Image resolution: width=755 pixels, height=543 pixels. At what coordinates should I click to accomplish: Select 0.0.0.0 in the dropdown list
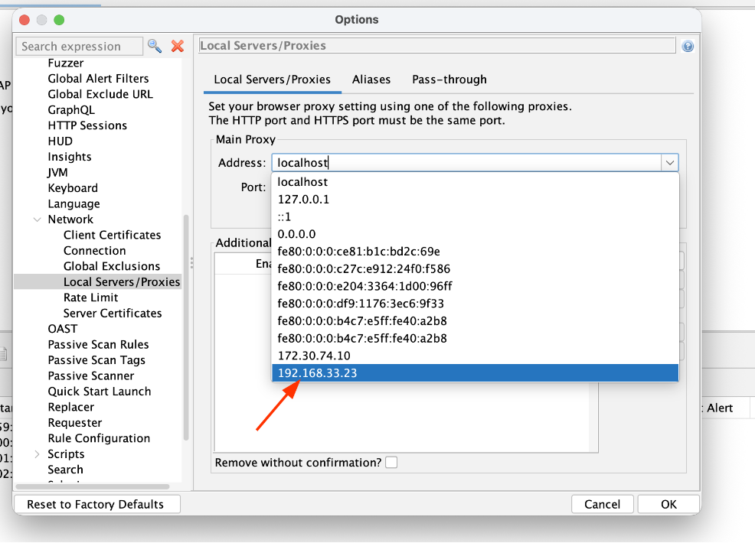(476, 234)
